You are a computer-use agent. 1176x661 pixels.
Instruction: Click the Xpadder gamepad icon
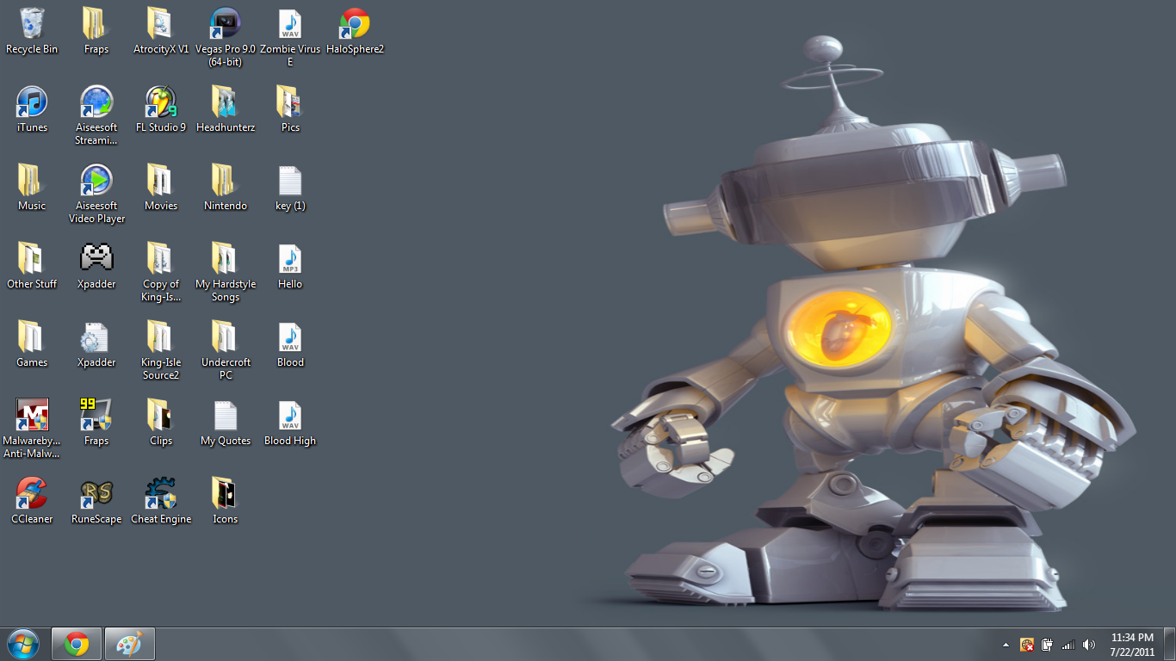(x=96, y=266)
